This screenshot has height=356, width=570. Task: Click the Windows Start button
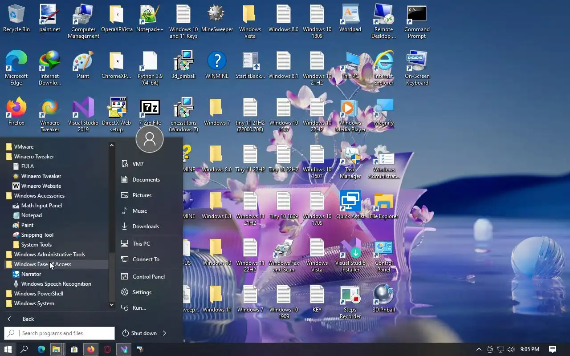(8, 349)
